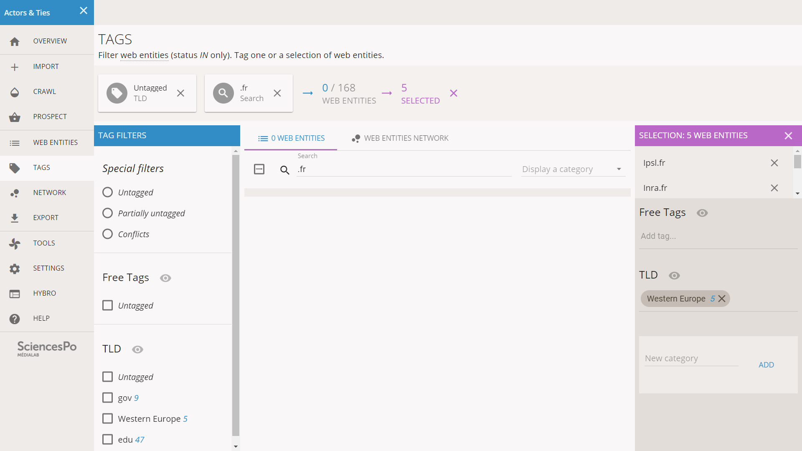Select Western Europe TLD checkbox filter
Screen dimensions: 802x451
(107, 418)
